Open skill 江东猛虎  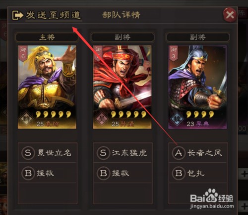pyautogui.click(x=123, y=153)
